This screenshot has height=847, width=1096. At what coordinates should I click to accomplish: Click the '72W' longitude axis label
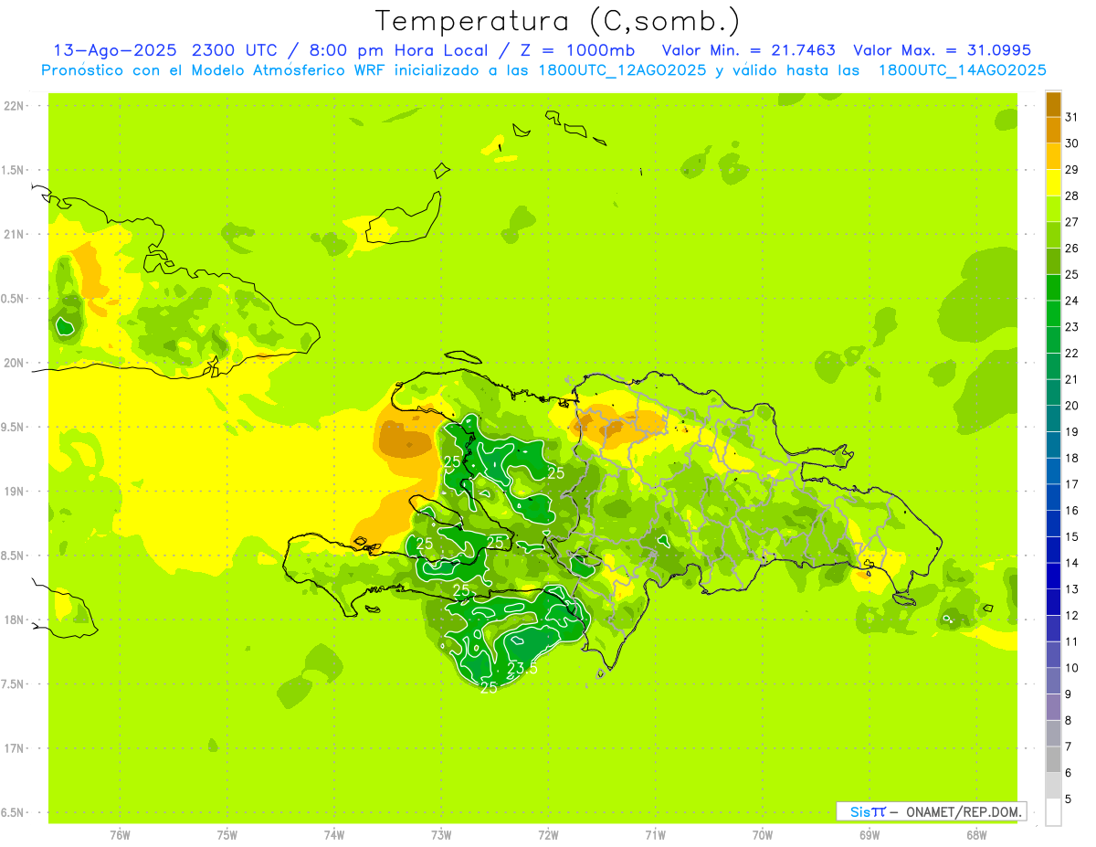click(548, 835)
